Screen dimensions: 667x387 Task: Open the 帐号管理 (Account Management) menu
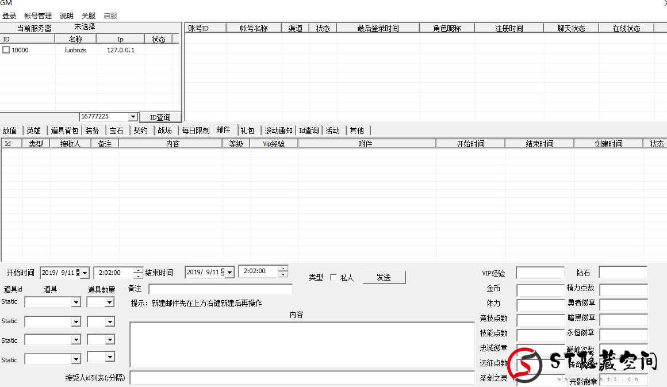point(37,16)
